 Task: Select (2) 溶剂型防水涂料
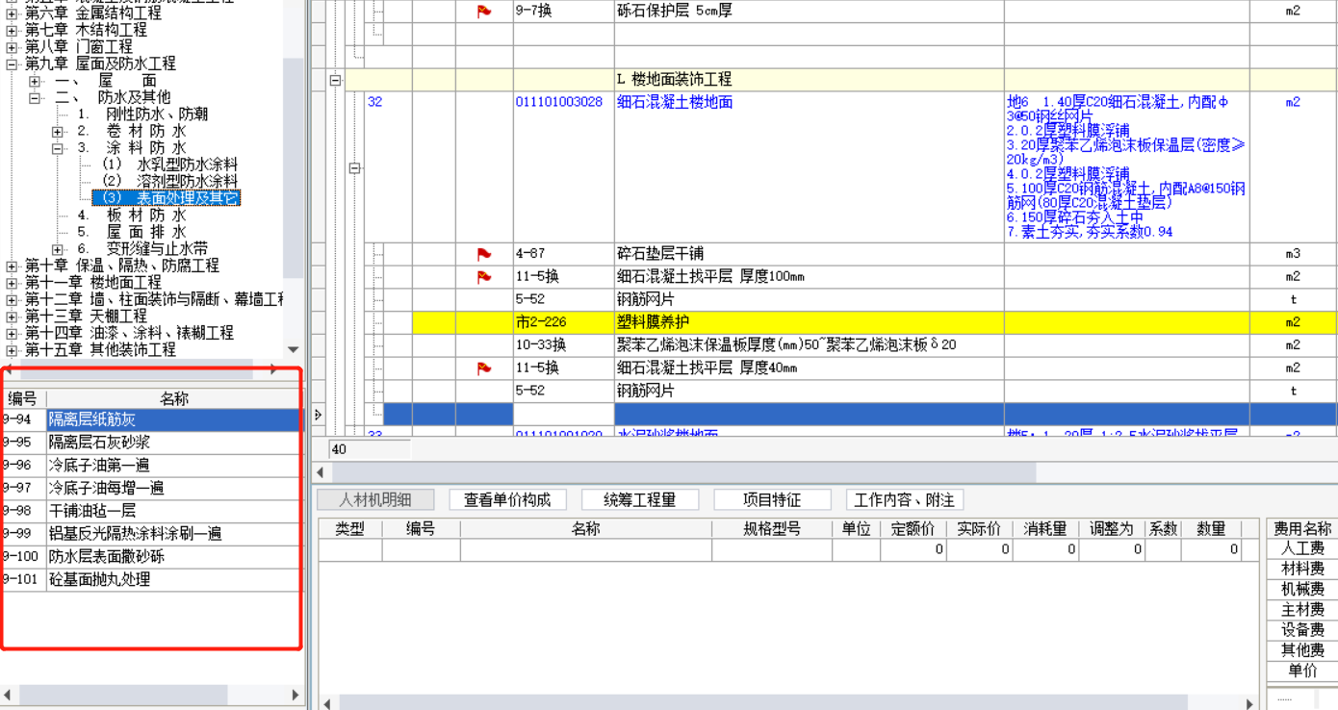169,182
